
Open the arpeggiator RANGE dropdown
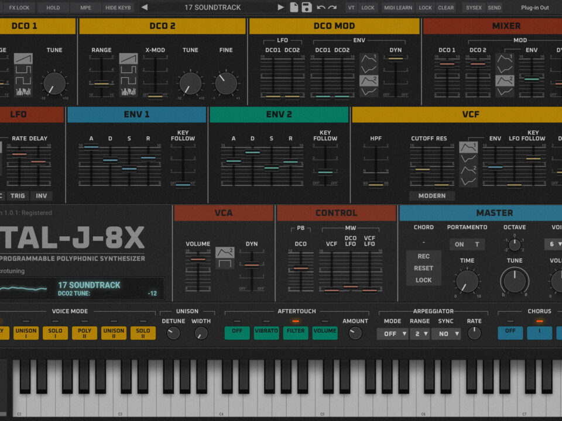click(421, 334)
